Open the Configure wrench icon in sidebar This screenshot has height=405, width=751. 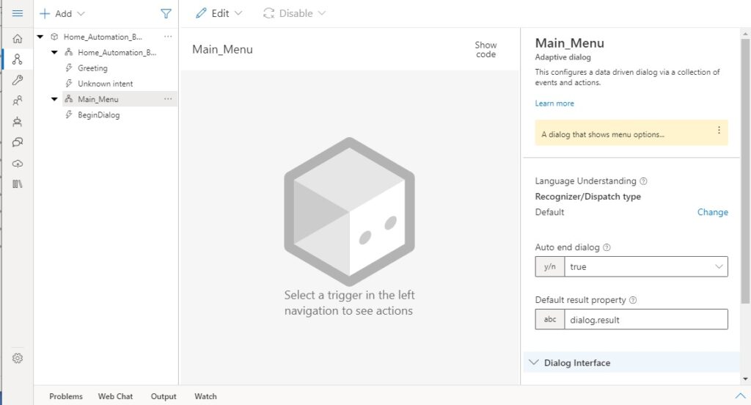pyautogui.click(x=18, y=80)
